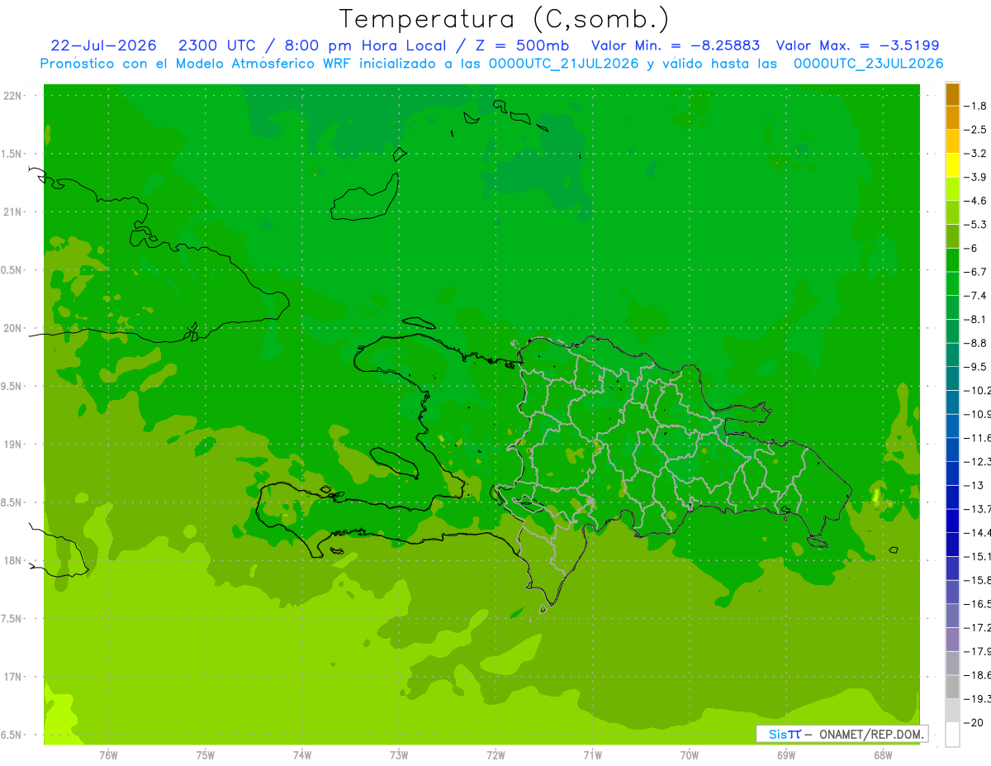Screen dimensions: 991x766
Task: Click the '22N' latitude label
Action: click(x=12, y=96)
